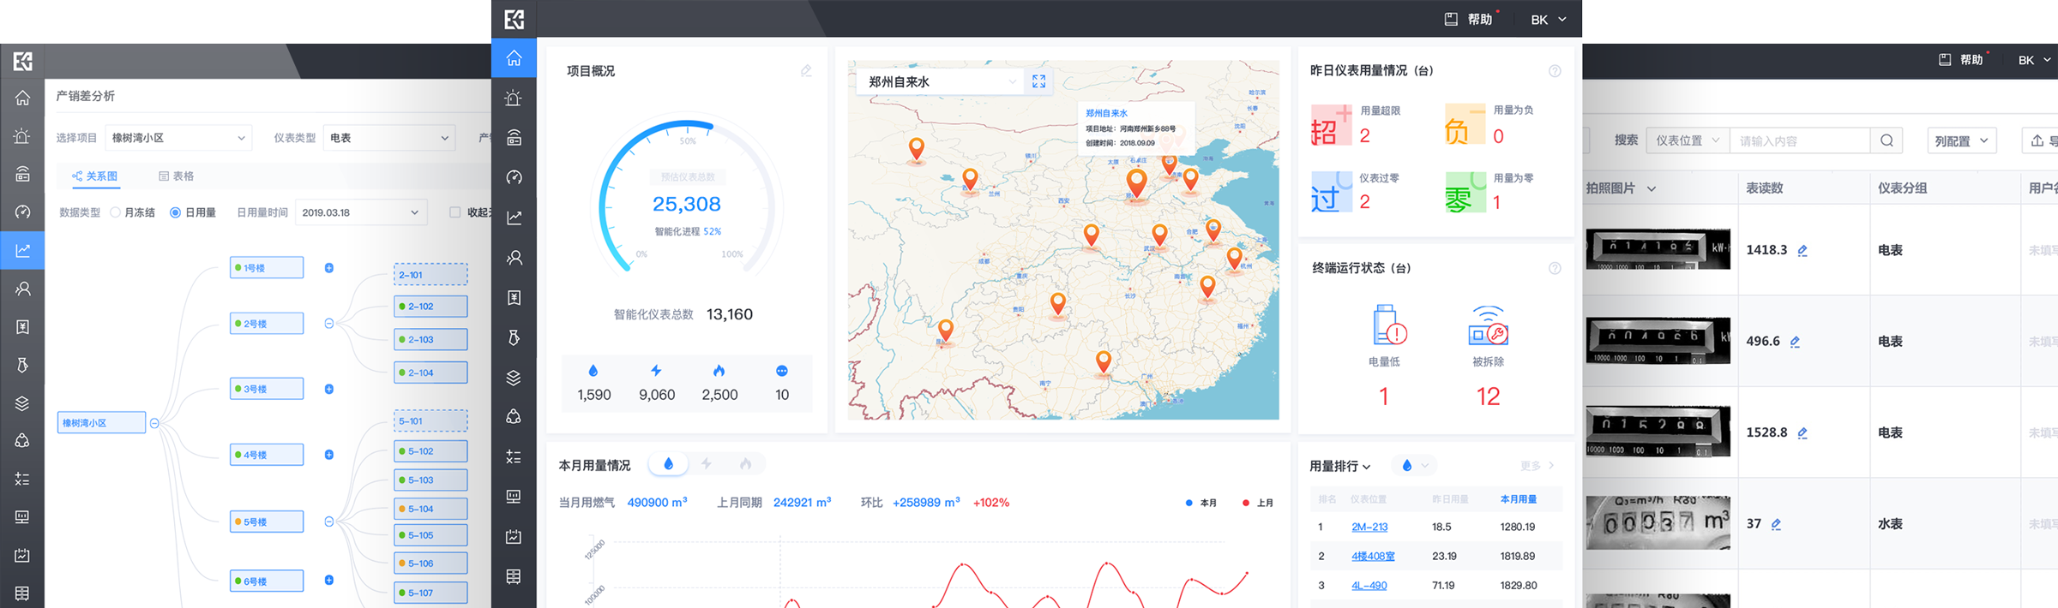Open the 选择项目 dropdown showing 橡树湾小区
The height and width of the screenshot is (608, 2058).
[x=178, y=138]
